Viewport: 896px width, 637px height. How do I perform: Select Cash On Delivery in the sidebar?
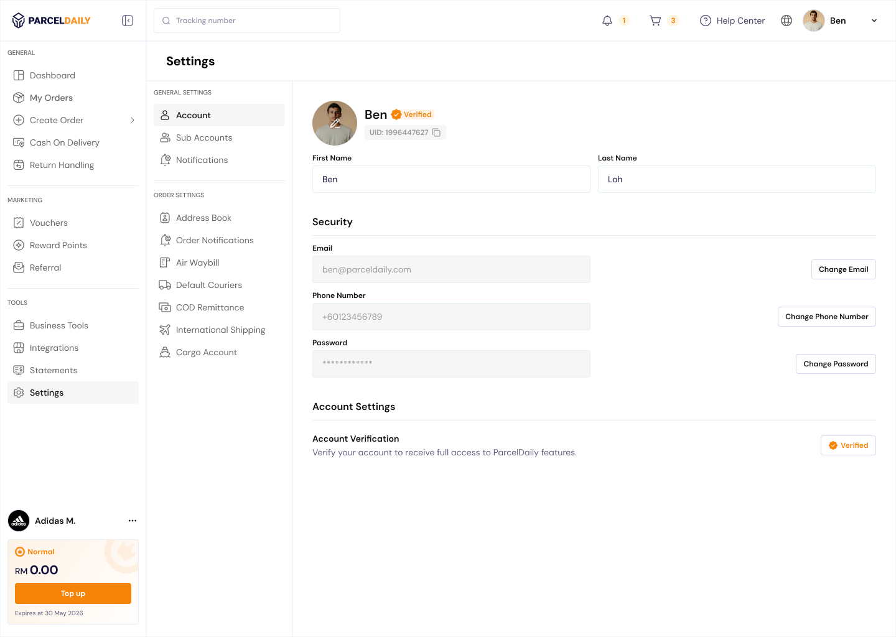coord(65,142)
